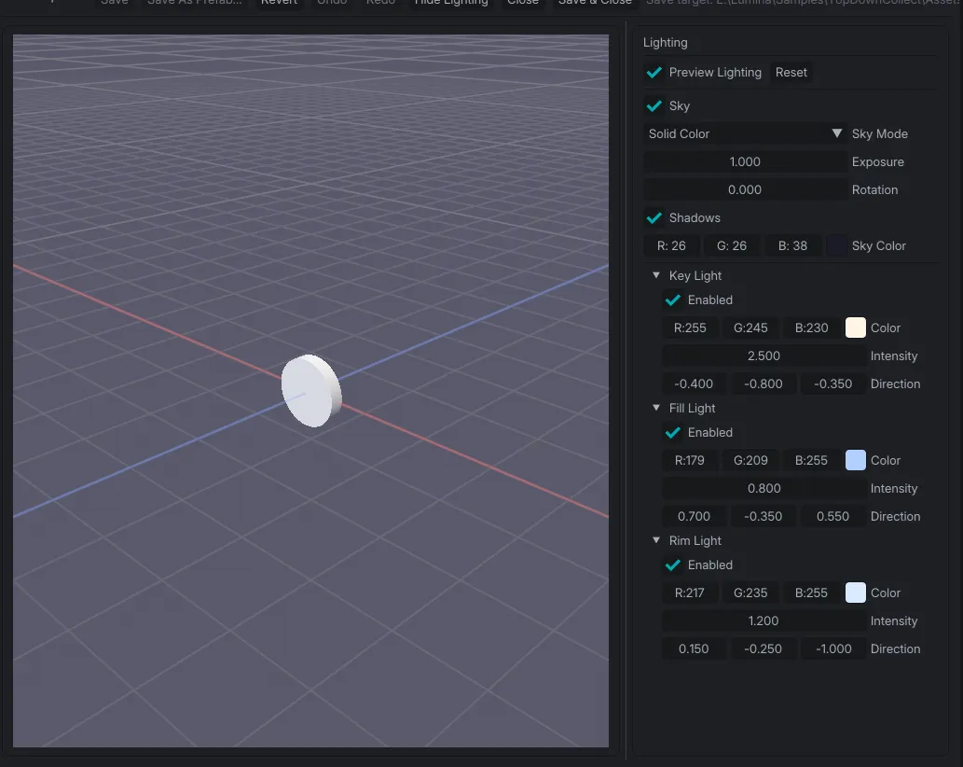
Task: Open the Sky Color swatch picker
Action: 836,245
